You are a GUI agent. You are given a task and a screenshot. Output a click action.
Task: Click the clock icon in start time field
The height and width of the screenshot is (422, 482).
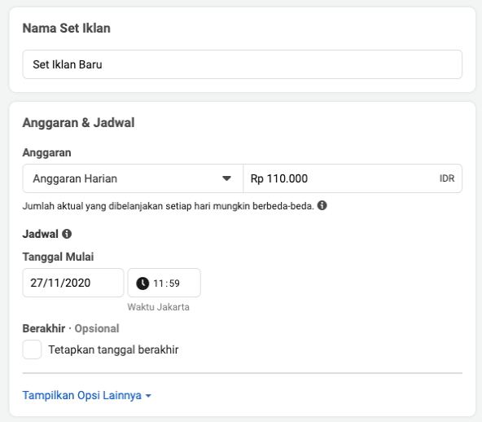(142, 284)
